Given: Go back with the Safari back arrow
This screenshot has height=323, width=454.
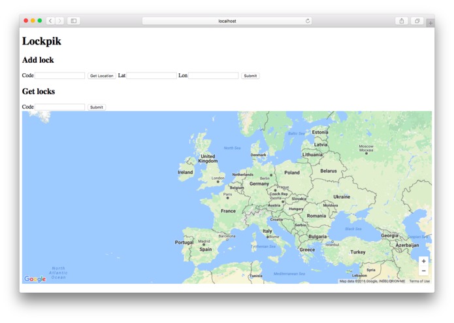Looking at the screenshot, I should [x=50, y=21].
